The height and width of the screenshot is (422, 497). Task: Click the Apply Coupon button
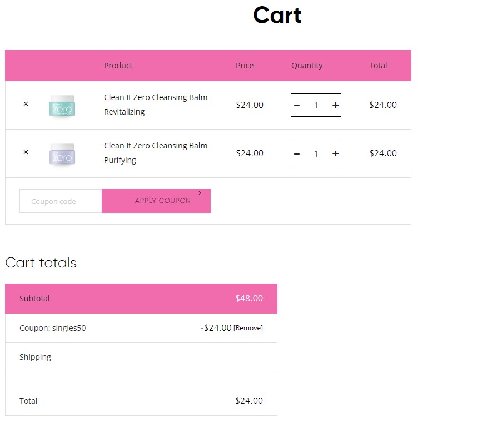tap(156, 201)
